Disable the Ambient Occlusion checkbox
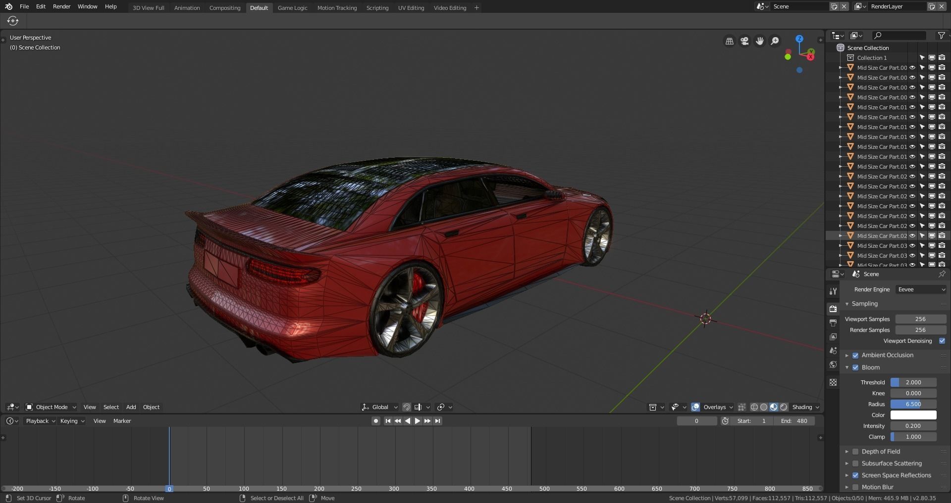 click(x=855, y=355)
